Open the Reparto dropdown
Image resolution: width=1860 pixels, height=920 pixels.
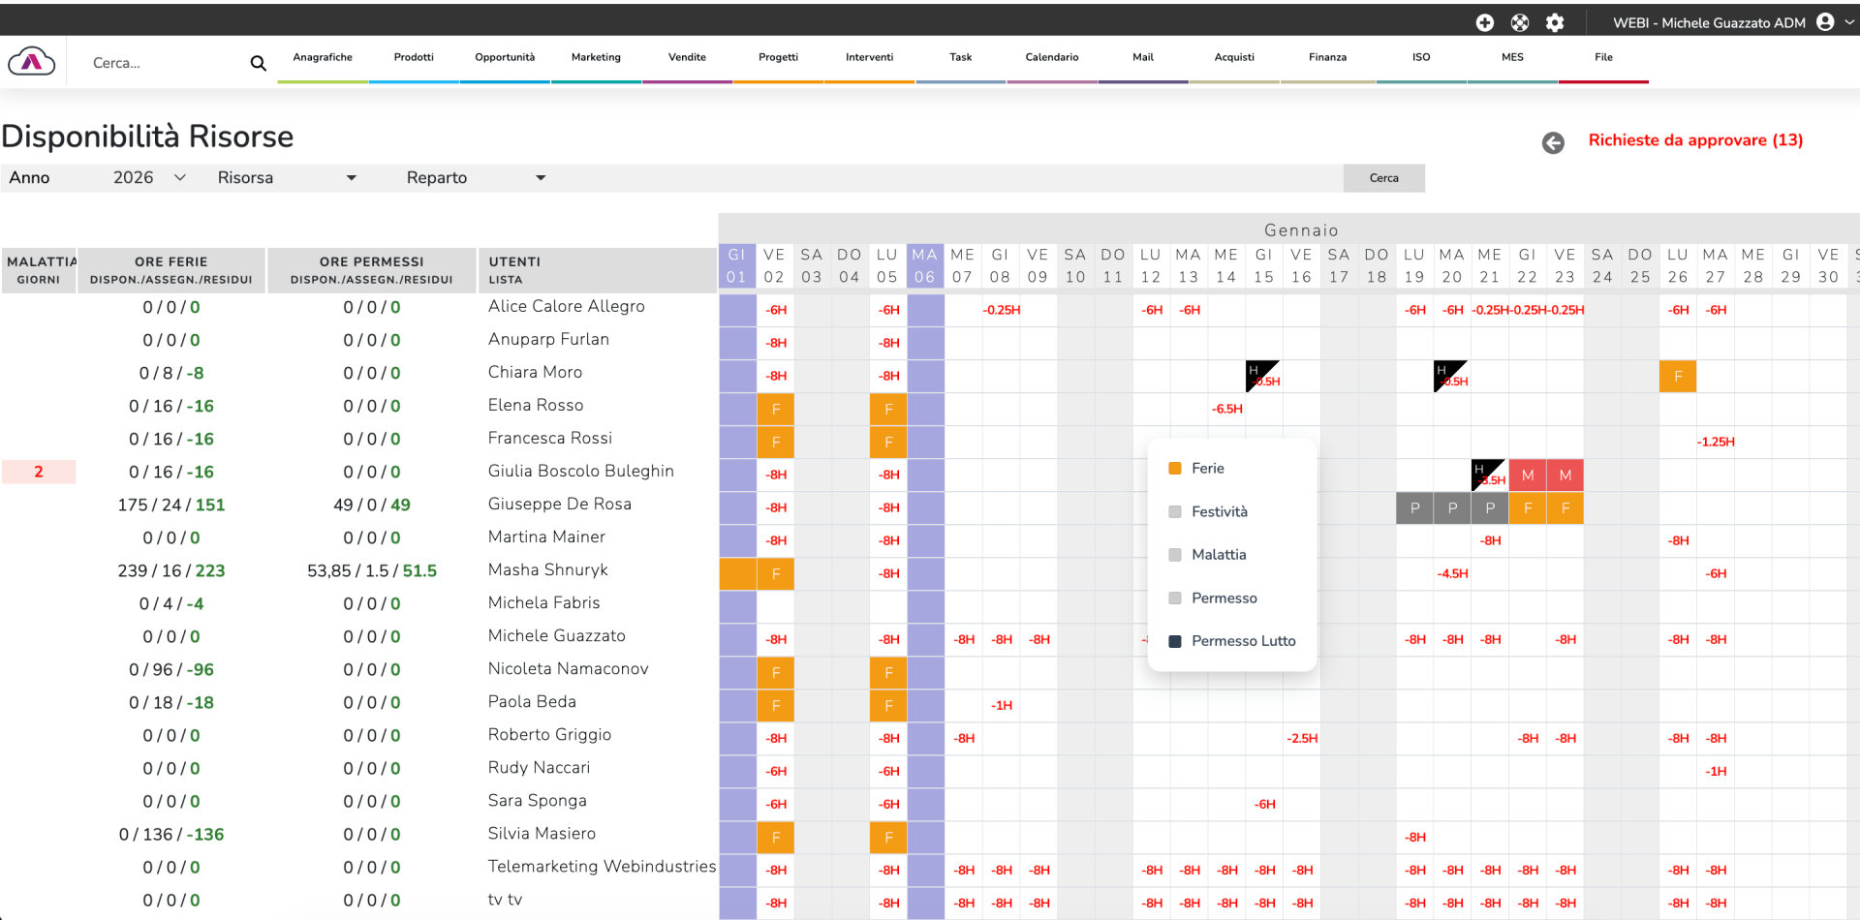pyautogui.click(x=476, y=178)
